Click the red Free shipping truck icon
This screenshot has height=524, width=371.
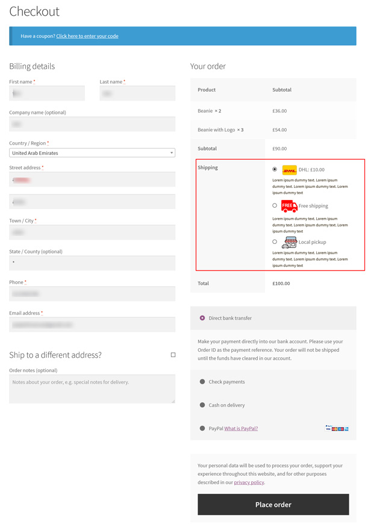point(289,206)
